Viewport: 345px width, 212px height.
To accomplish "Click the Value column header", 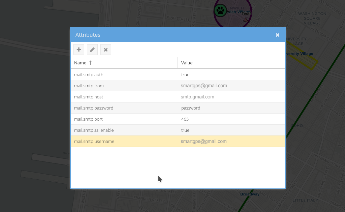I will pyautogui.click(x=187, y=63).
